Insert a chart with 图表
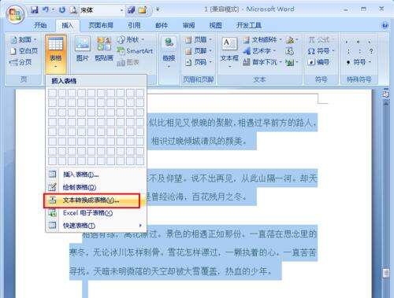Image resolution: width=394 pixels, height=298 pixels. pos(128,62)
